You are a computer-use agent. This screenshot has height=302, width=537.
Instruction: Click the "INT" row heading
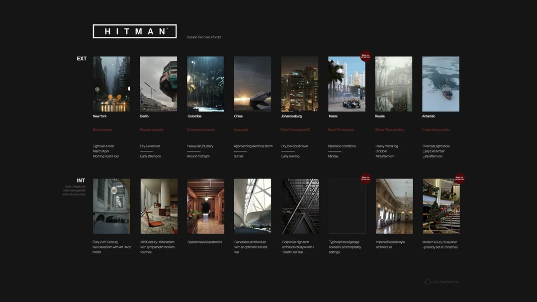tap(81, 180)
